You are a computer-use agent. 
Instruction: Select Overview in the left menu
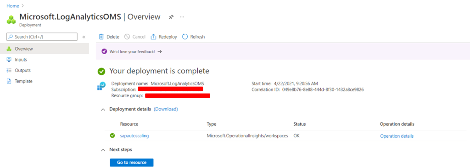point(45,49)
